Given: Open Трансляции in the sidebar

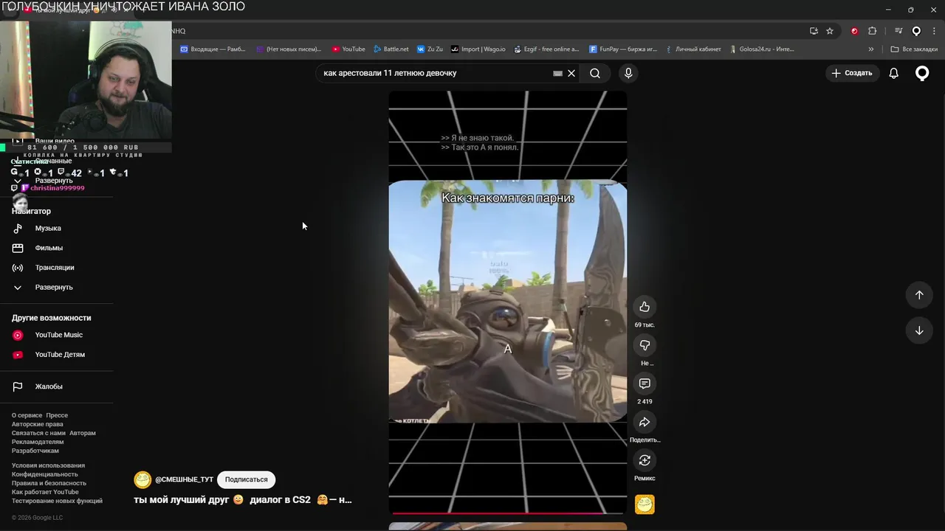Looking at the screenshot, I should pyautogui.click(x=56, y=268).
